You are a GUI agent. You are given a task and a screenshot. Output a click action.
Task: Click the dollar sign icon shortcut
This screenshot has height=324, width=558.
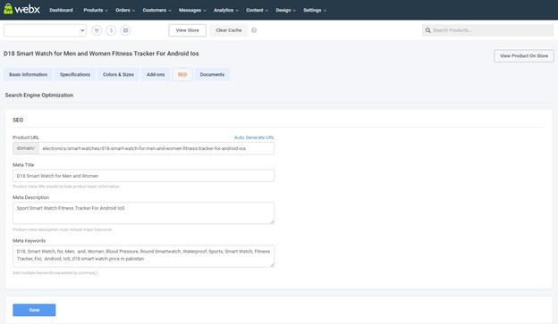[111, 30]
